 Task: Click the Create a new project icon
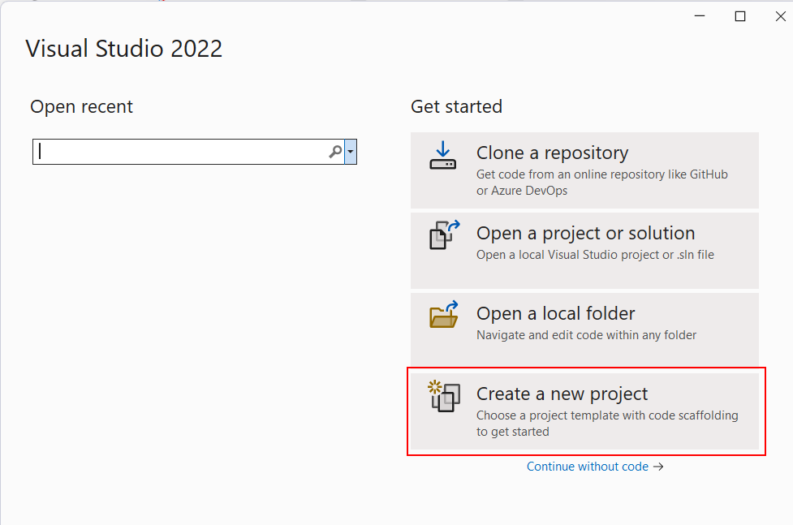point(444,396)
